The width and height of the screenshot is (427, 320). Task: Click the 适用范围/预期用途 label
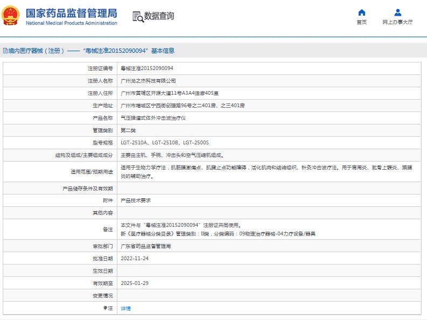[x=91, y=172]
